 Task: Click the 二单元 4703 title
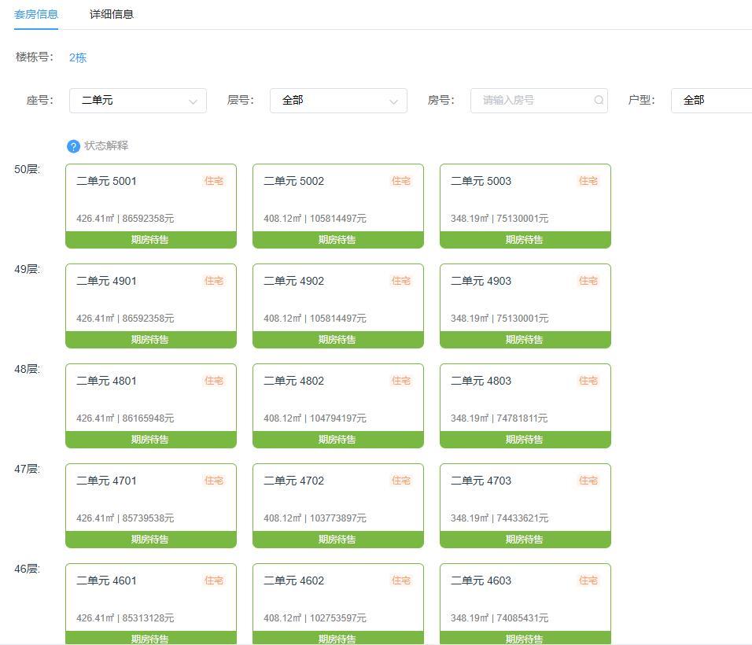click(x=481, y=481)
